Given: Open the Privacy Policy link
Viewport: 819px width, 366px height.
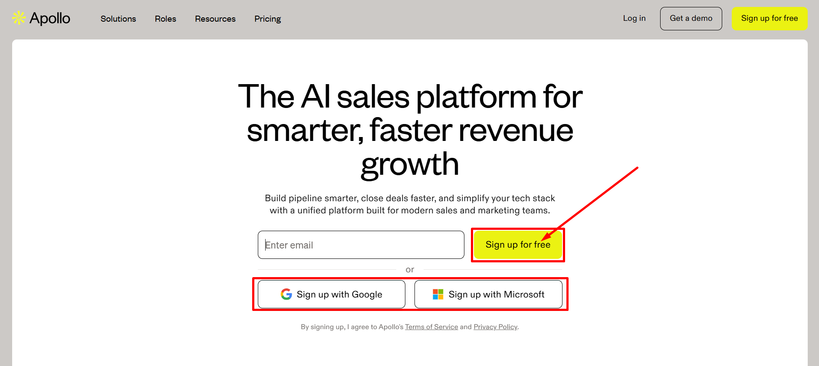Looking at the screenshot, I should (495, 327).
